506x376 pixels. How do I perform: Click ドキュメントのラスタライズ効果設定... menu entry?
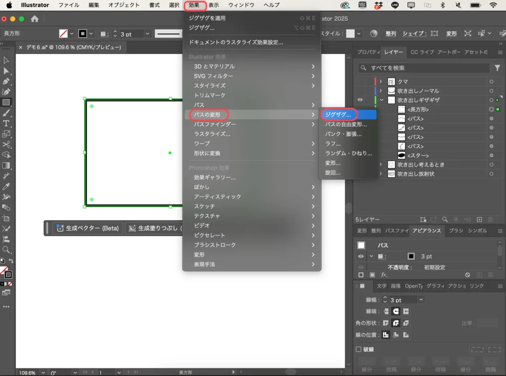[x=236, y=42]
